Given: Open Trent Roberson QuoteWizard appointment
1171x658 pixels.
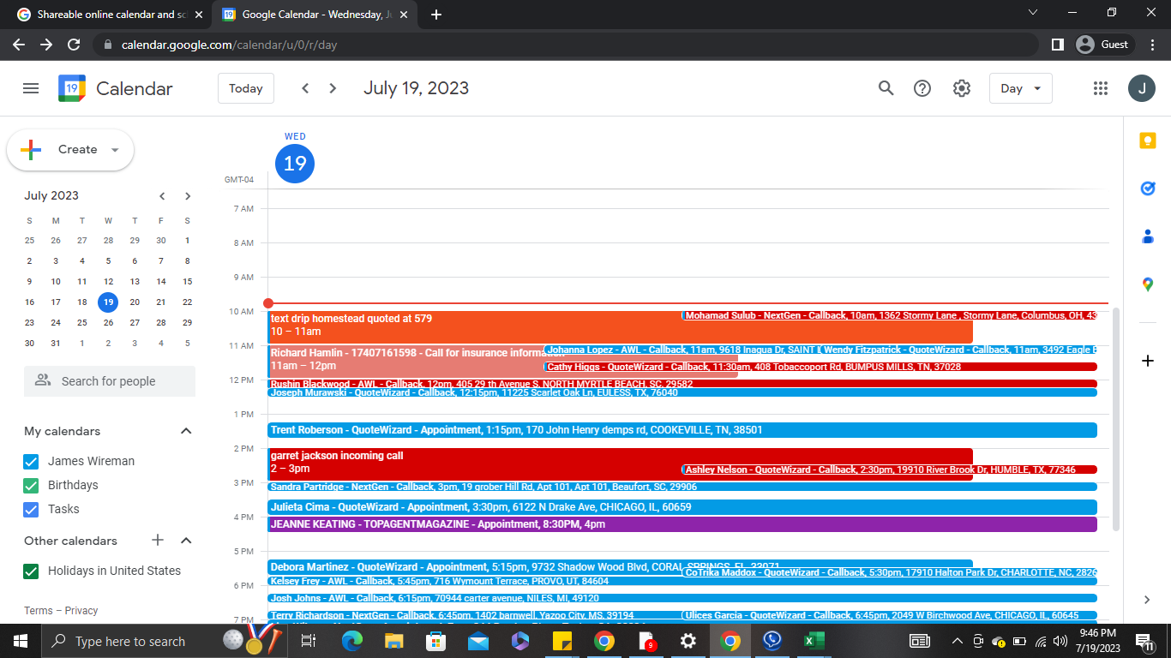Looking at the screenshot, I should coord(682,430).
